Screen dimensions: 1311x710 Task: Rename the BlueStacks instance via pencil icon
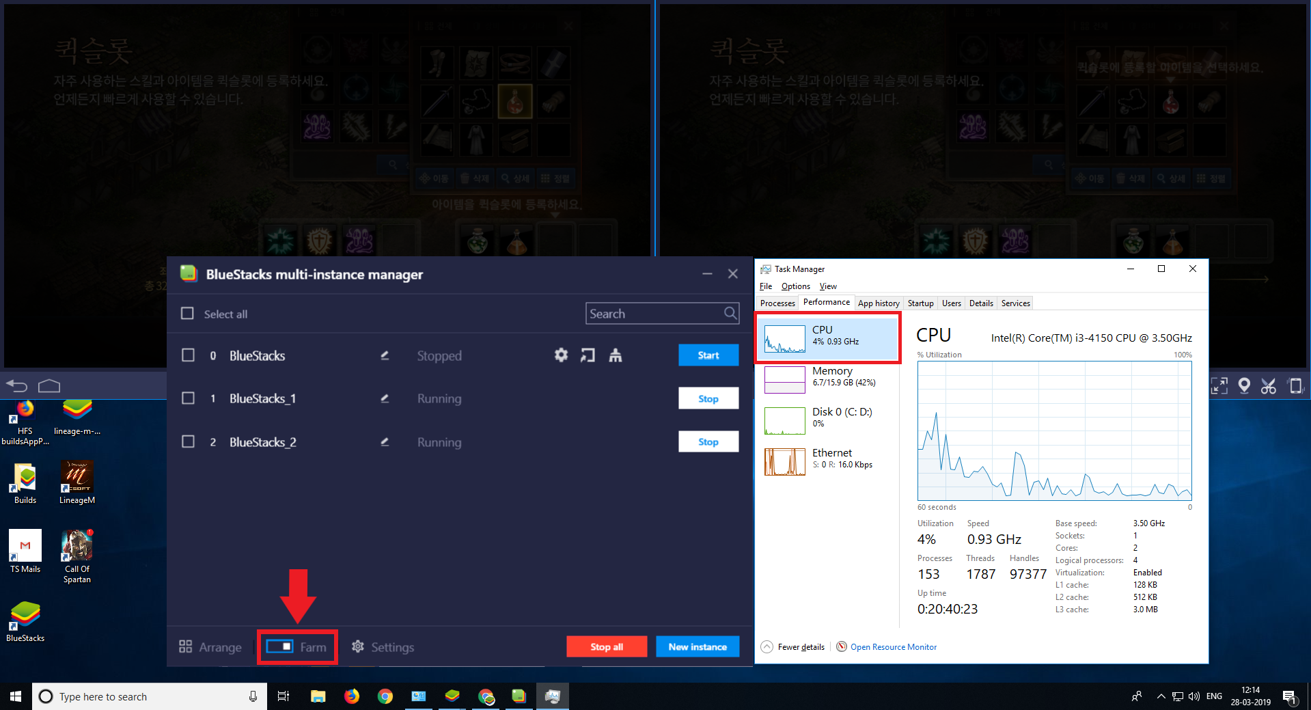coord(385,355)
